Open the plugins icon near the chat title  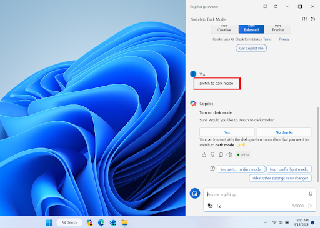click(x=304, y=19)
